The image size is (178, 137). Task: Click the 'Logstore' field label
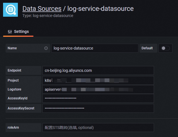pos(15,89)
